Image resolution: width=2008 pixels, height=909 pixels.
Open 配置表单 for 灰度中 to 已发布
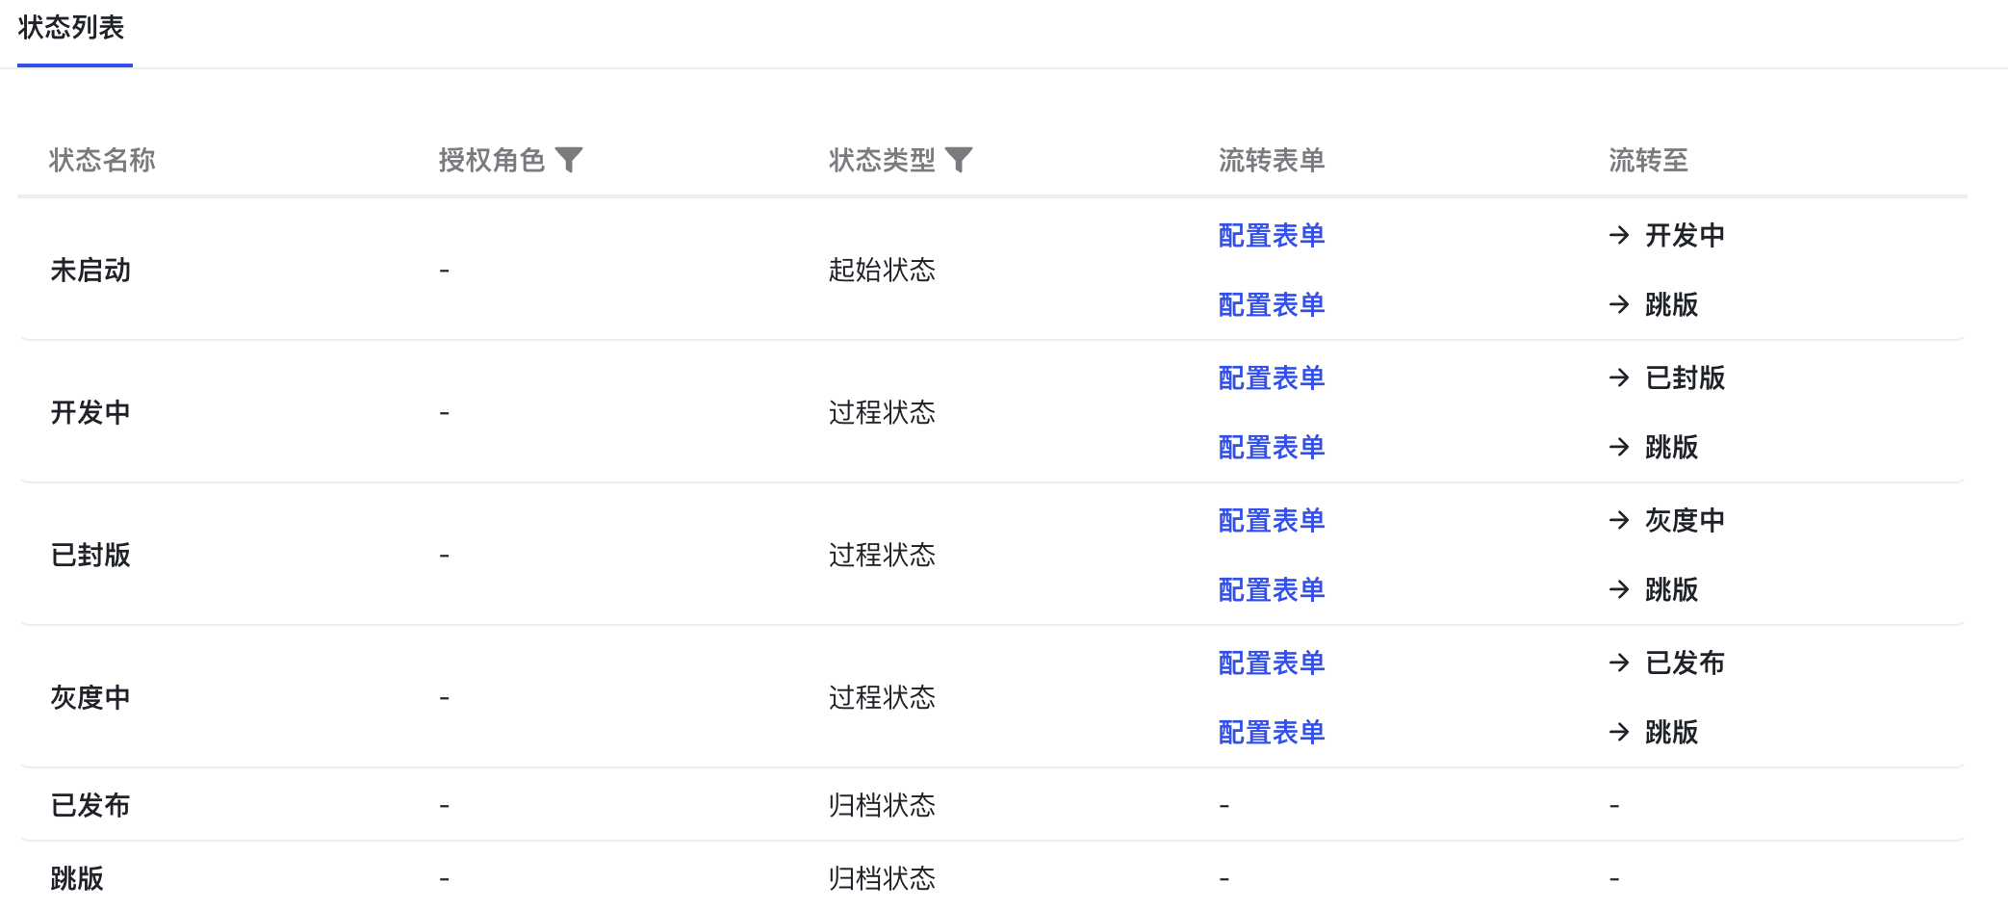1271,663
